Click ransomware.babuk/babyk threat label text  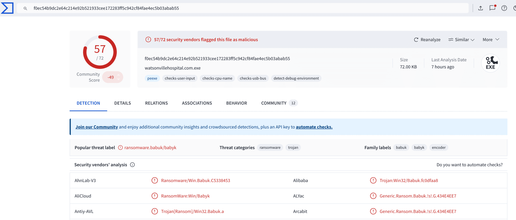(x=150, y=148)
